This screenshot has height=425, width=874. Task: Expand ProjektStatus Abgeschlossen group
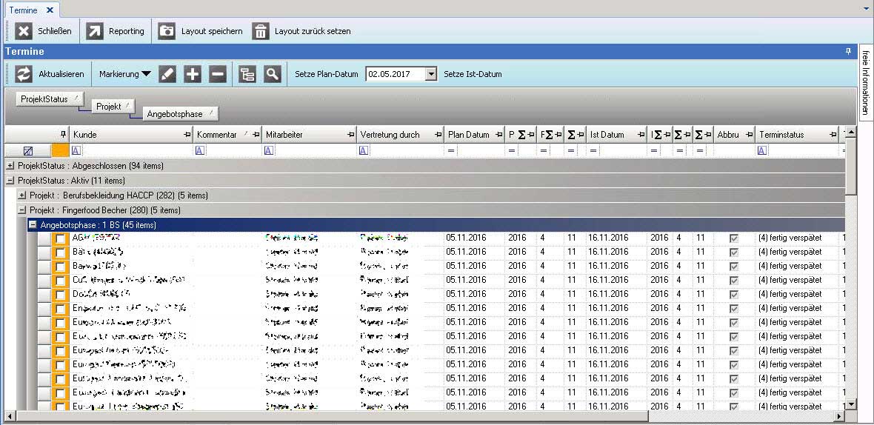[10, 166]
